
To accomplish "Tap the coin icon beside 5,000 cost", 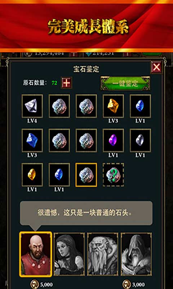I will click(x=34, y=284).
